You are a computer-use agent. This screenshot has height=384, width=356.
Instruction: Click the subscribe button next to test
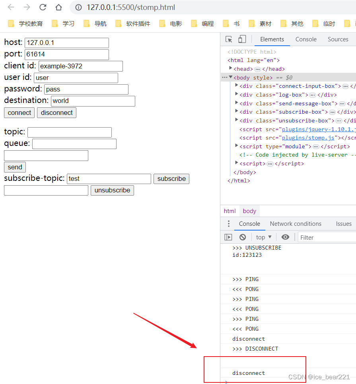tap(171, 179)
